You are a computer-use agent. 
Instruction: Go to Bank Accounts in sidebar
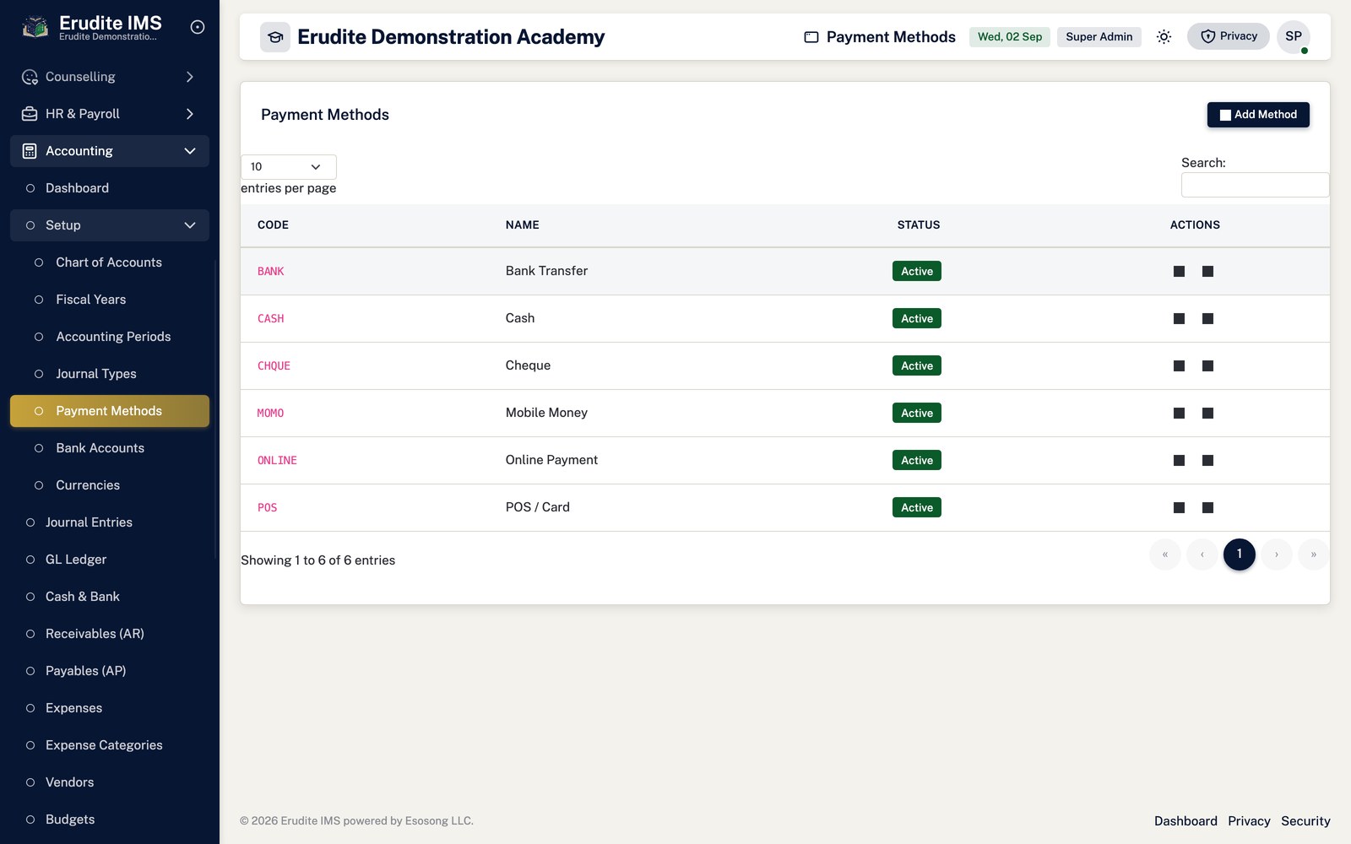point(110,448)
